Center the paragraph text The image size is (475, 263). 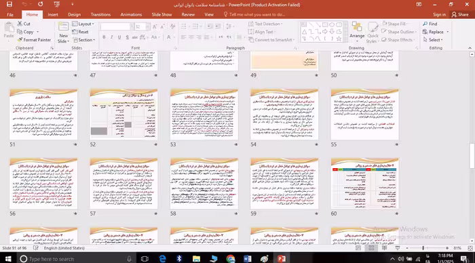pyautogui.click(x=191, y=37)
